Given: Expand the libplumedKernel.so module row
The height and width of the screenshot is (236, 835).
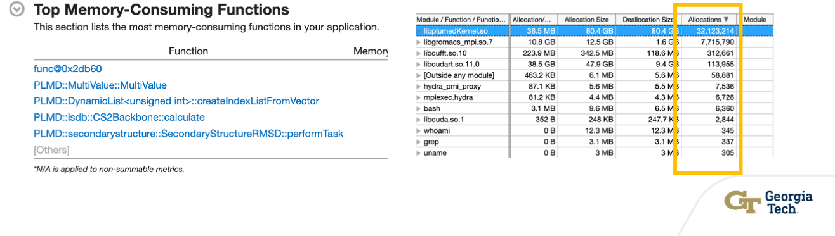Looking at the screenshot, I should 419,31.
